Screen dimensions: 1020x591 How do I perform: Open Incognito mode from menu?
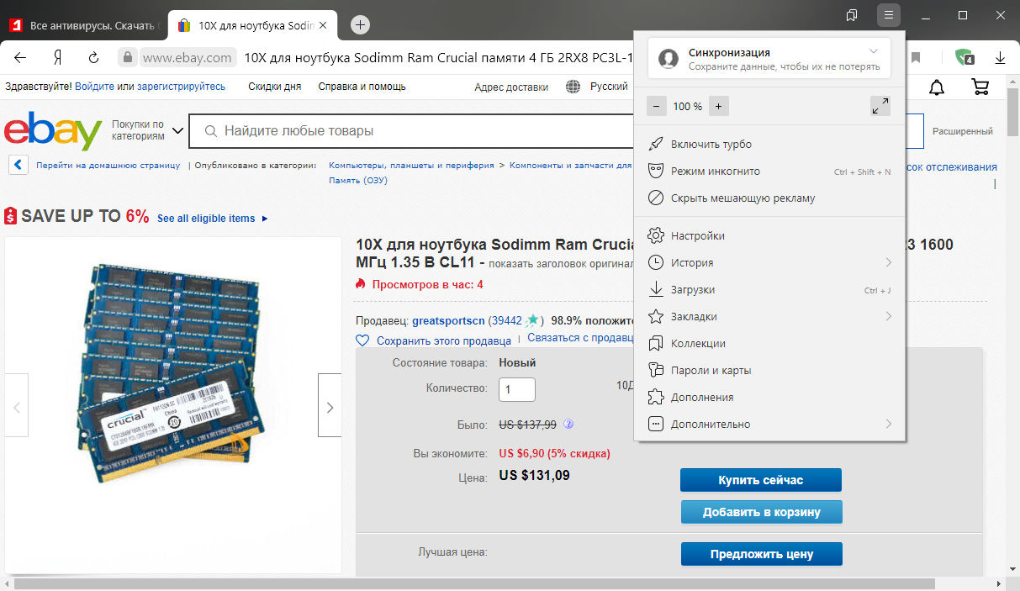769,171
